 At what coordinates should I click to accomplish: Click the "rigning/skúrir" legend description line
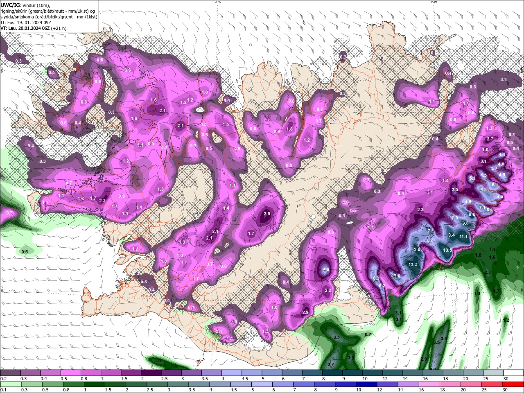click(48, 11)
